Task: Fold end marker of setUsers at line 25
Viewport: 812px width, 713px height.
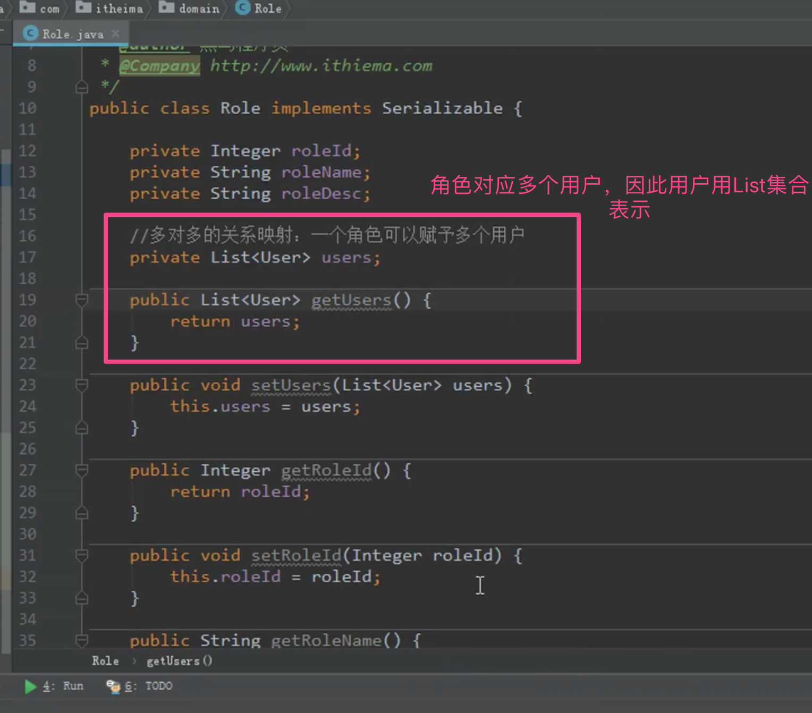Action: tap(81, 428)
